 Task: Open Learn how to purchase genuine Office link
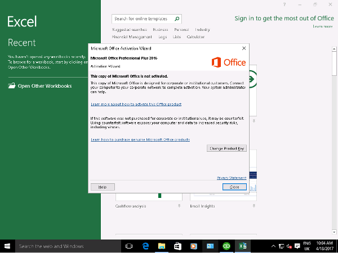coord(140,140)
